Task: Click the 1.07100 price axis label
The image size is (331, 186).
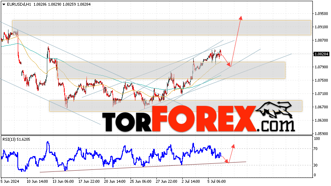Action: click(321, 93)
